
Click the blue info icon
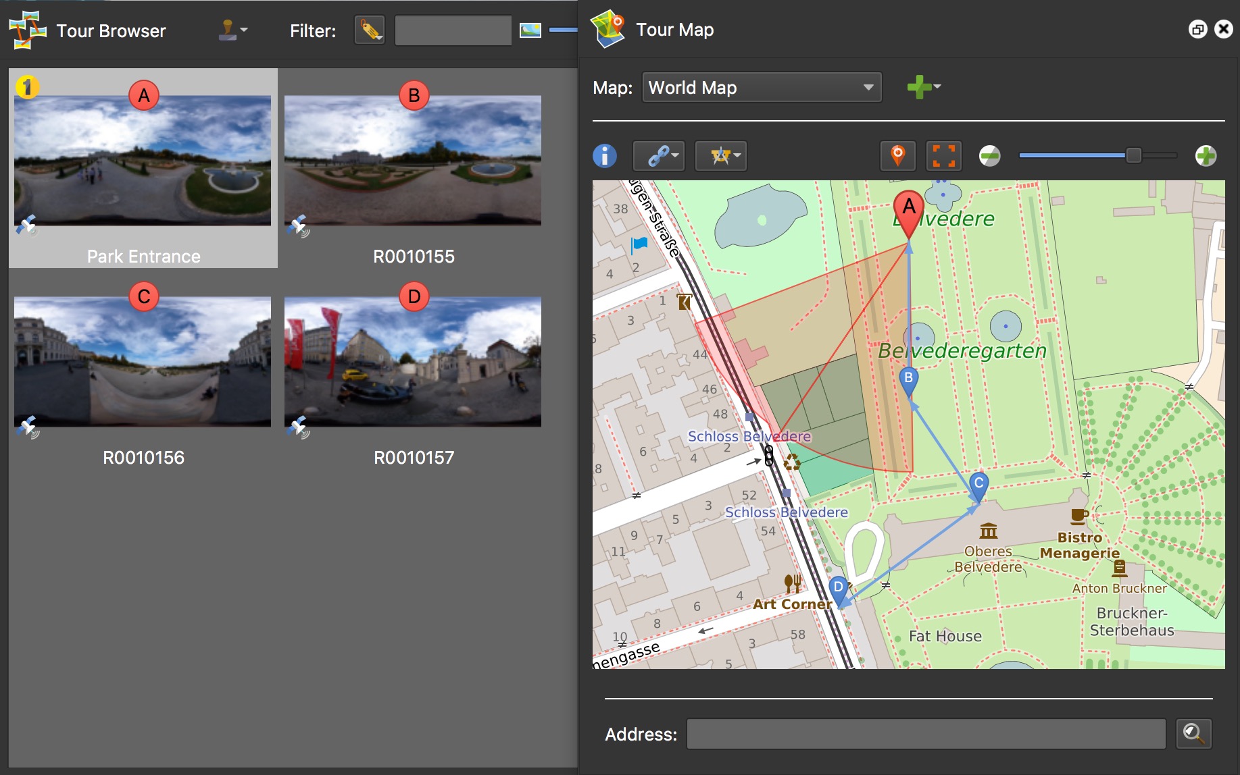point(605,156)
